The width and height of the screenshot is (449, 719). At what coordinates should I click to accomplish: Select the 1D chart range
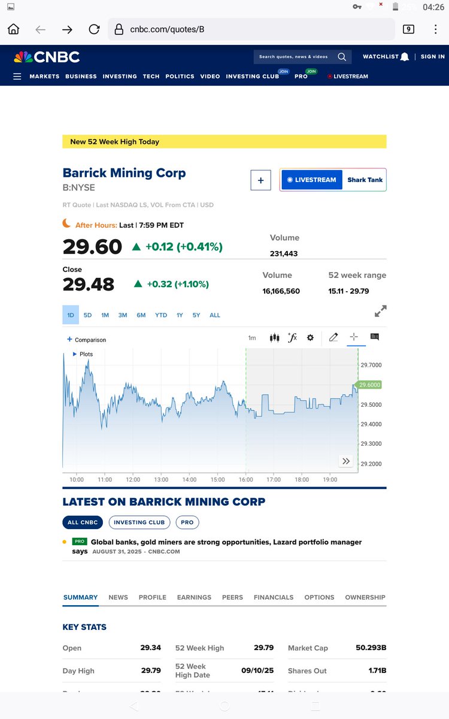point(71,315)
